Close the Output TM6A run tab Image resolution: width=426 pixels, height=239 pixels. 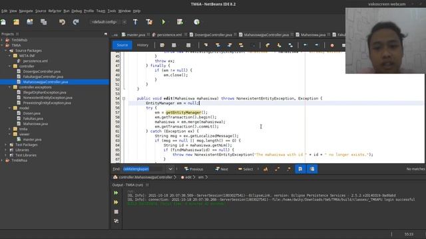(x=147, y=185)
